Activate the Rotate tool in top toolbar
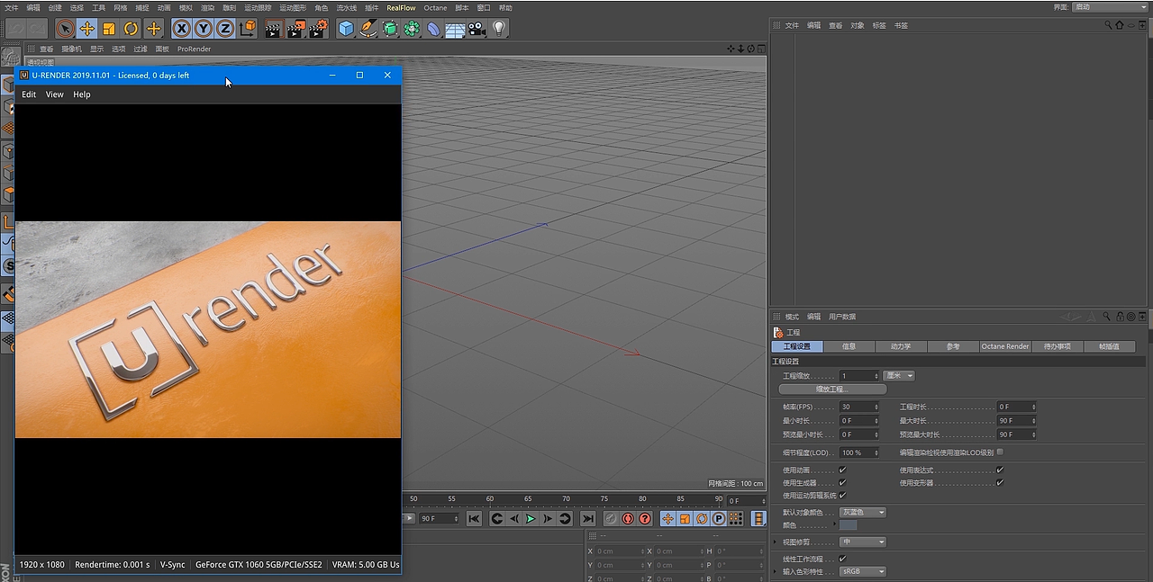 pos(132,29)
